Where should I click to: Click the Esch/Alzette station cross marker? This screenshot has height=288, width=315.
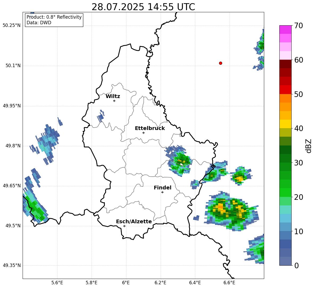click(124, 226)
